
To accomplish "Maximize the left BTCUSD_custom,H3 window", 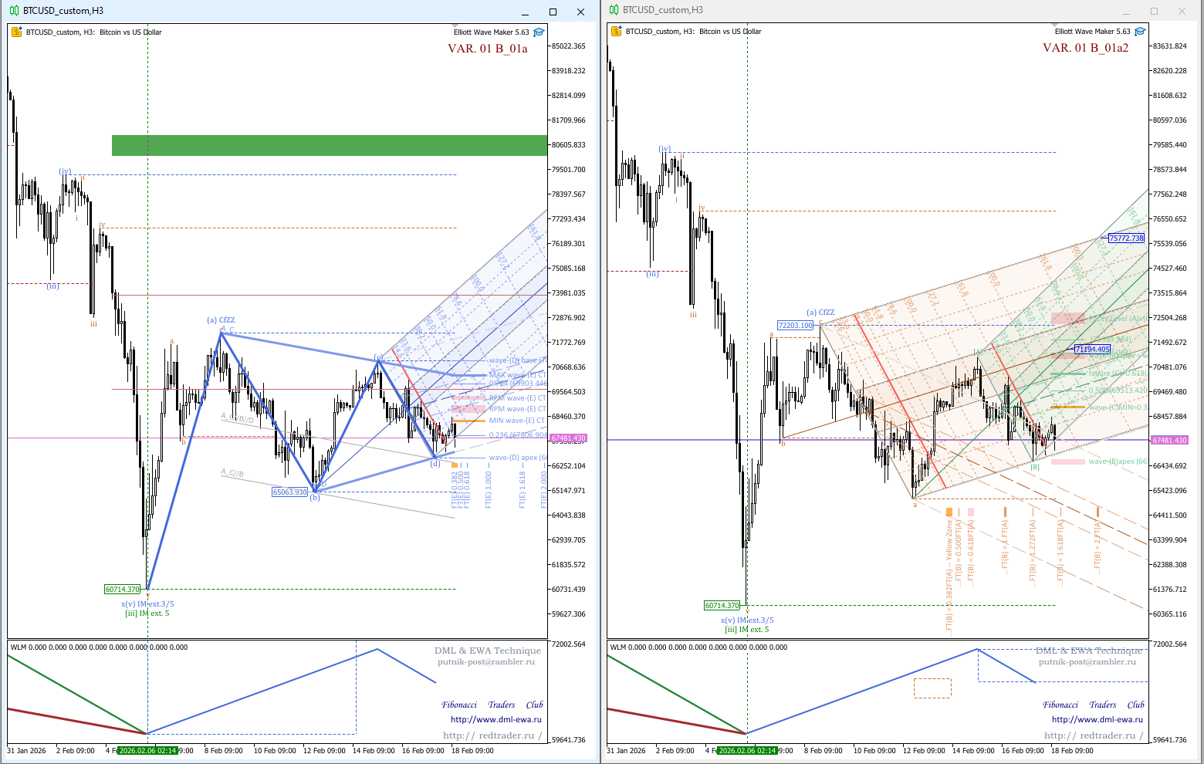I will 553,12.
